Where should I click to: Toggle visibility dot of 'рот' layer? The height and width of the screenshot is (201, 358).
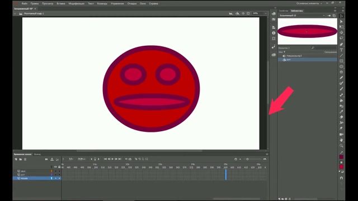[55, 175]
